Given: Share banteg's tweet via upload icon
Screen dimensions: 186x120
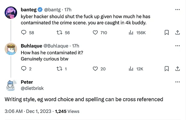Looking at the screenshot, I should coord(178,32).
